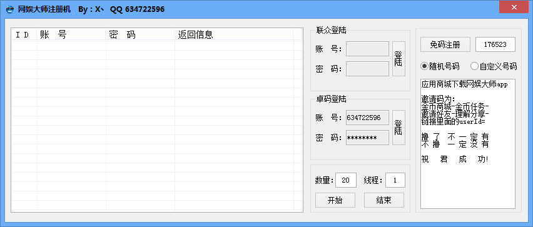The height and width of the screenshot is (227, 533).
Task: Click the line 撸 了 不 一 定 有
Action: point(455,137)
